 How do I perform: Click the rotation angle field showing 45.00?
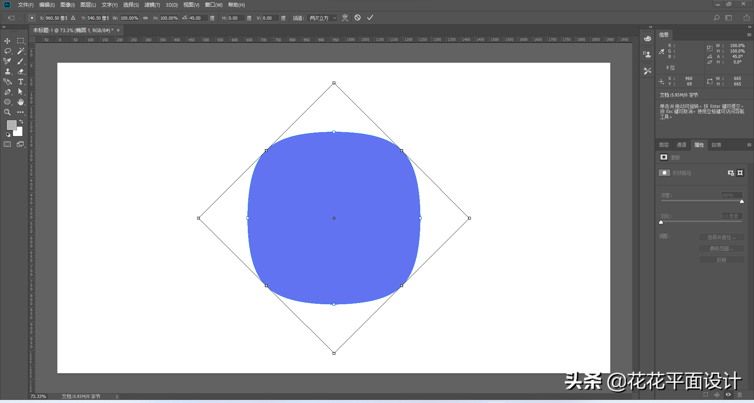(198, 18)
